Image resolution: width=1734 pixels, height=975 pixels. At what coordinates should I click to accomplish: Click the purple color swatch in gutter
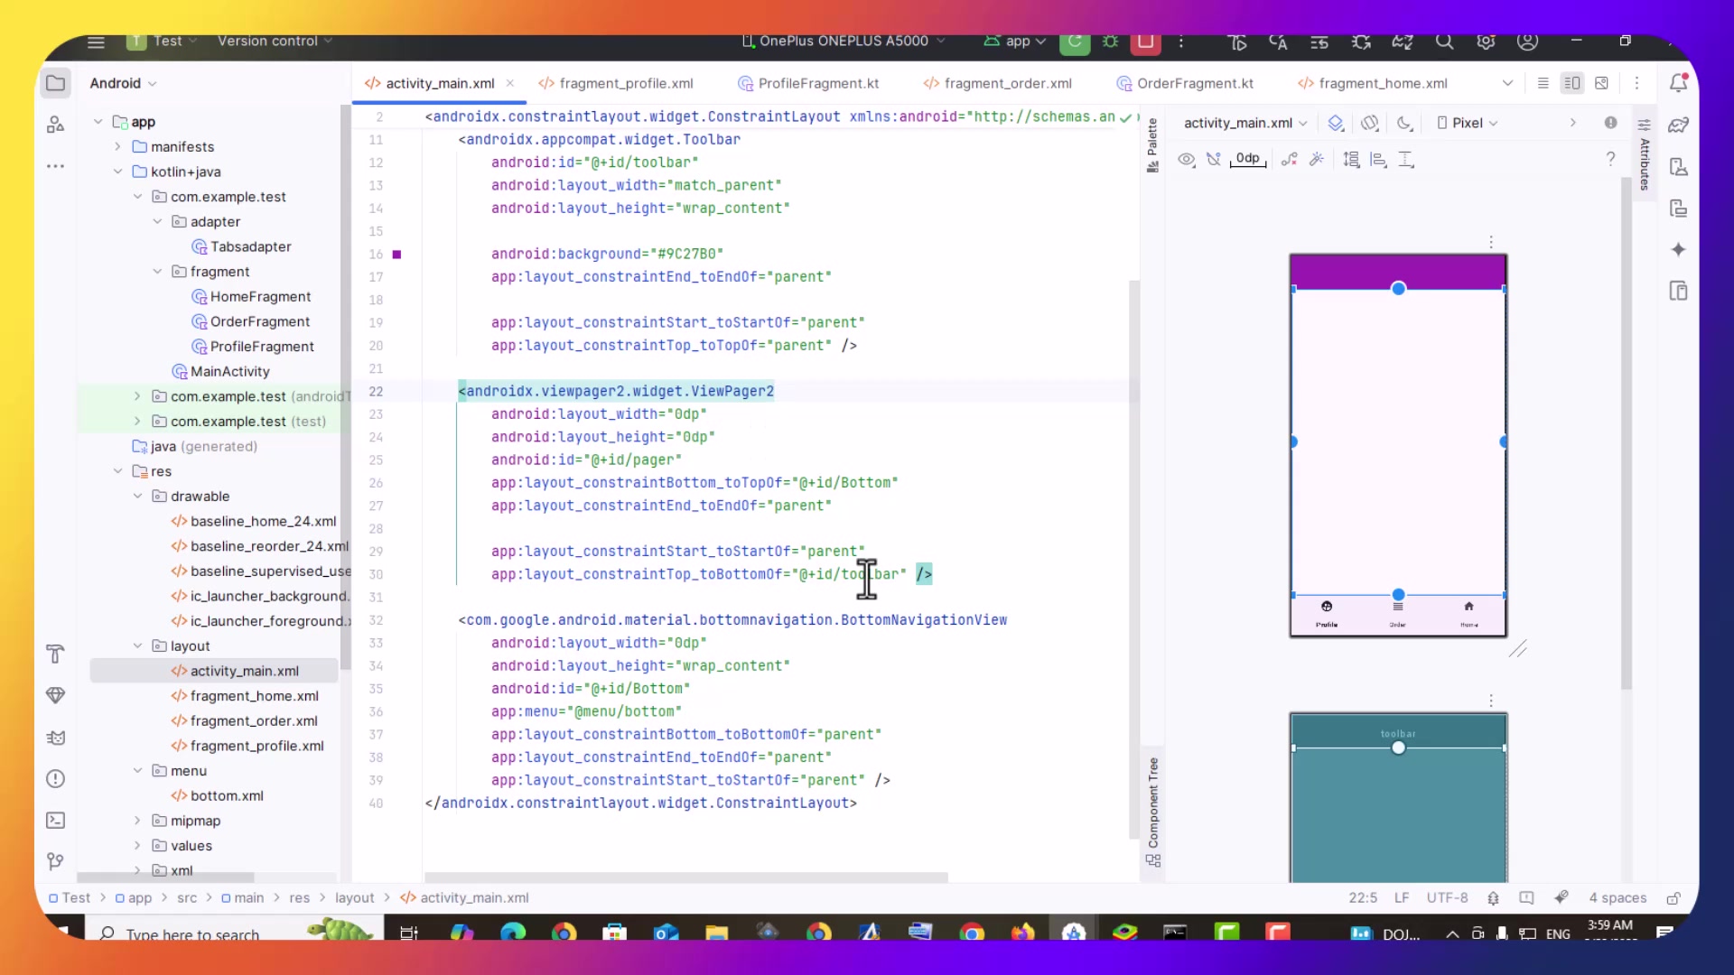click(396, 255)
